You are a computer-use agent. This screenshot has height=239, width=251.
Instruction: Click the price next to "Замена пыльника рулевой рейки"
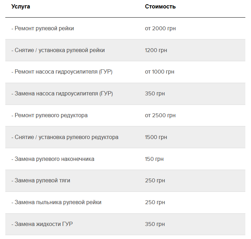coord(155,202)
